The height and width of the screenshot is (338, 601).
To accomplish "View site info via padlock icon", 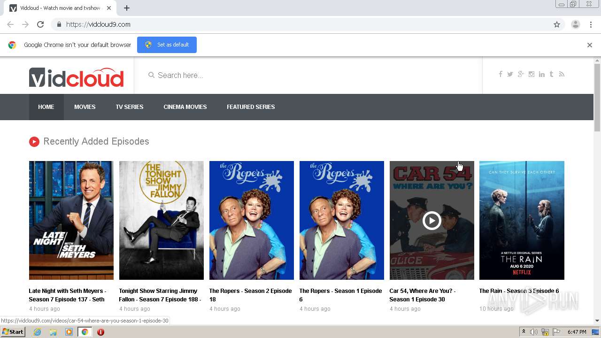I will tap(59, 24).
